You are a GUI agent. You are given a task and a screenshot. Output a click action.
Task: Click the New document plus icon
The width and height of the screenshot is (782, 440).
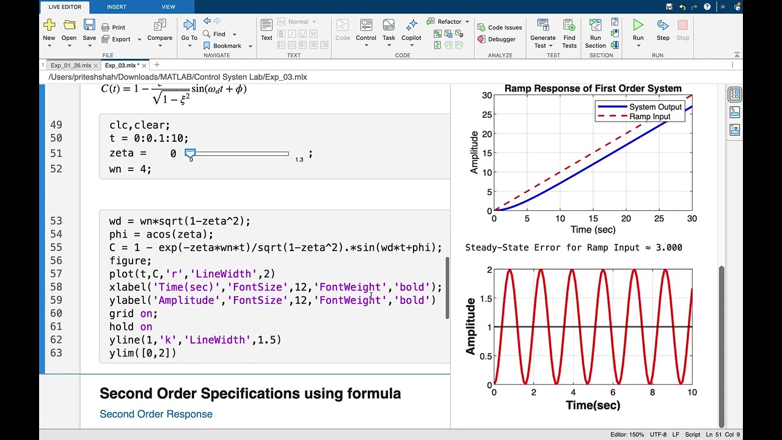click(49, 25)
